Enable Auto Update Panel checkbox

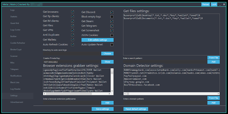pyautogui.click(x=112, y=45)
